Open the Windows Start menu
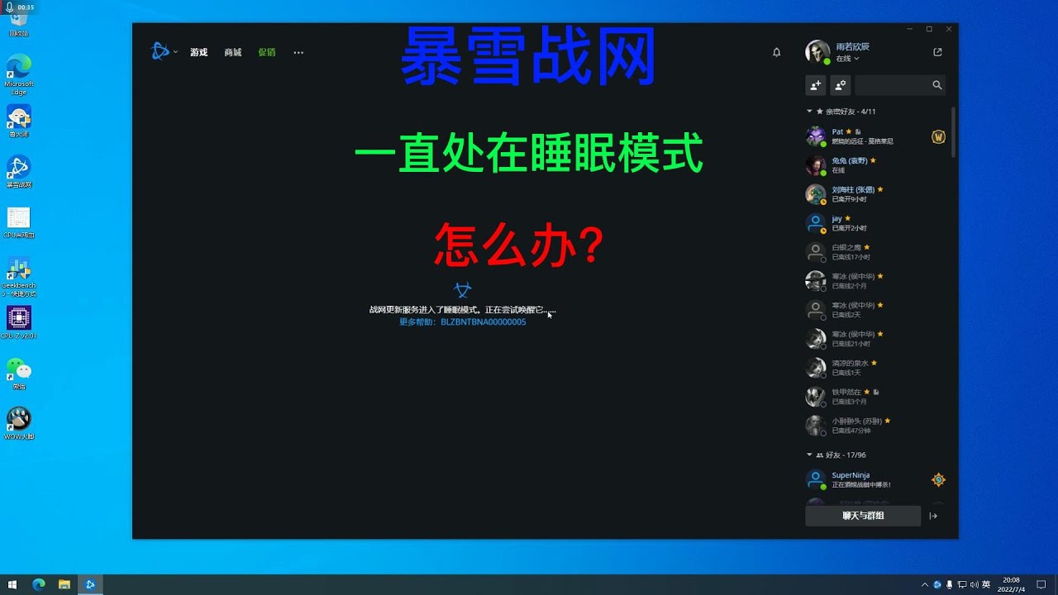Screen dimensions: 1058x595 (12, 584)
